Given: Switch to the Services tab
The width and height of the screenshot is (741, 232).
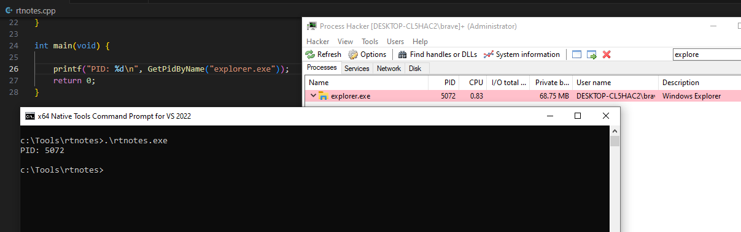Looking at the screenshot, I should 357,69.
